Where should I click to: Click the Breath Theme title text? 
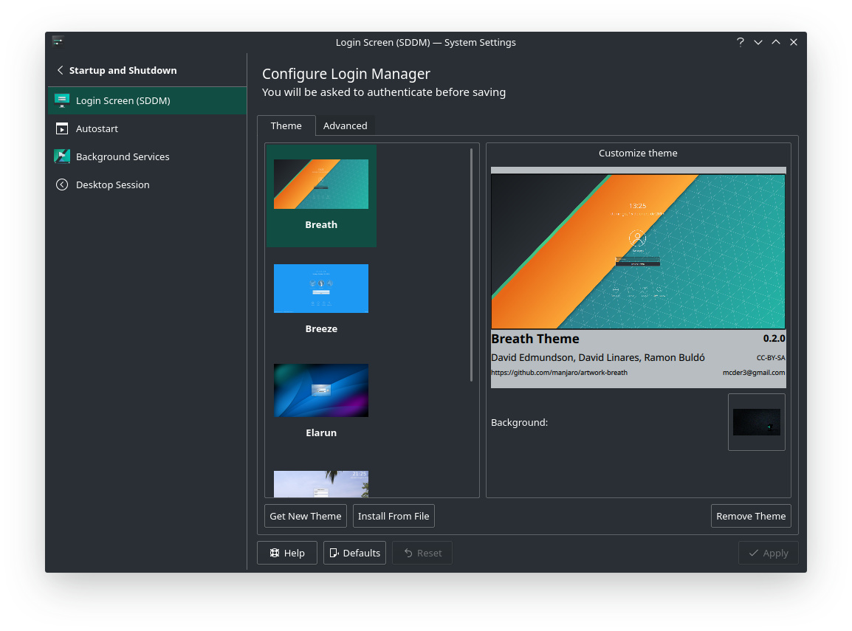535,339
